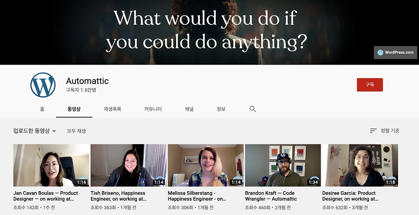The width and height of the screenshot is (419, 215).
Task: Switch to the 홈 tab
Action: coord(42,109)
